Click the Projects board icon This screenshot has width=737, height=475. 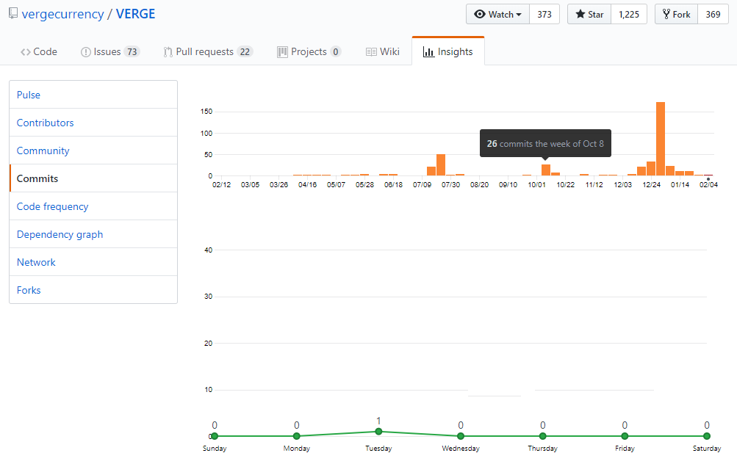click(282, 52)
